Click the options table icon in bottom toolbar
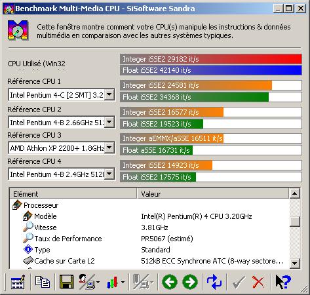 pyautogui.click(x=18, y=282)
